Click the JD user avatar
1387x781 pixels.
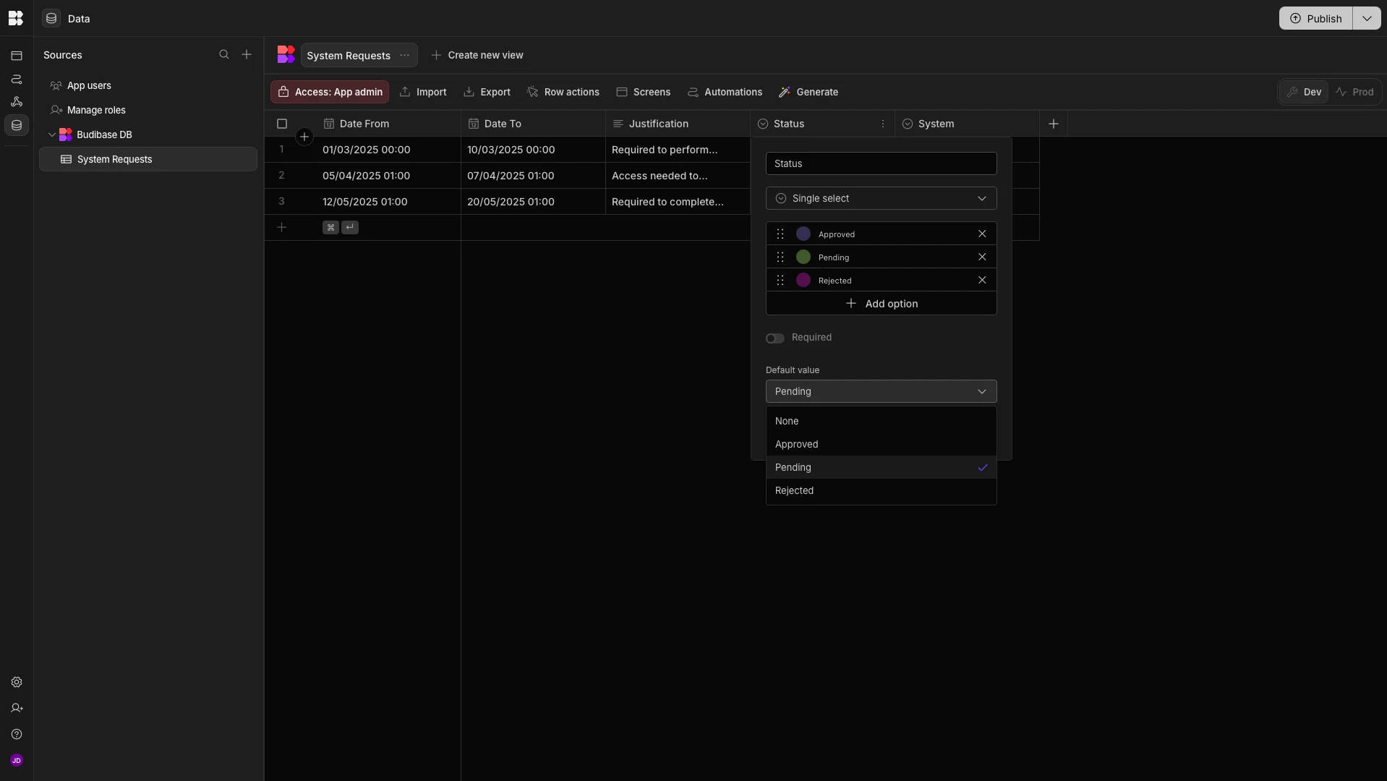click(17, 760)
